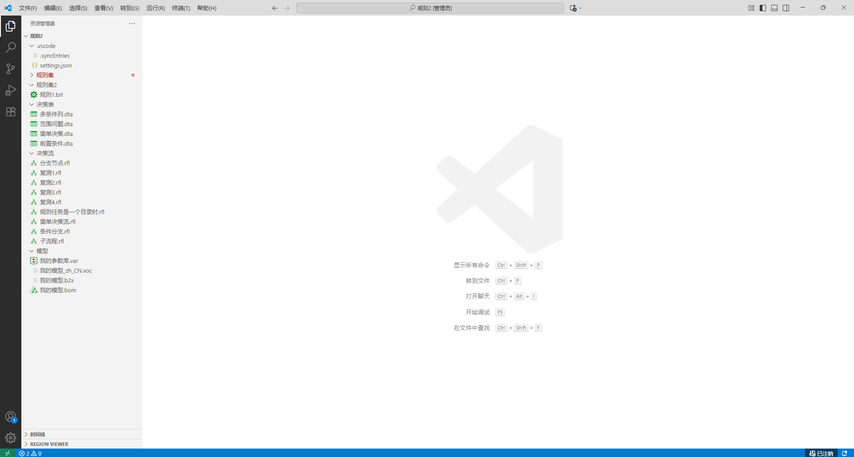Toggle the primary side bar visibility
Image resolution: width=854 pixels, height=457 pixels.
click(x=763, y=8)
